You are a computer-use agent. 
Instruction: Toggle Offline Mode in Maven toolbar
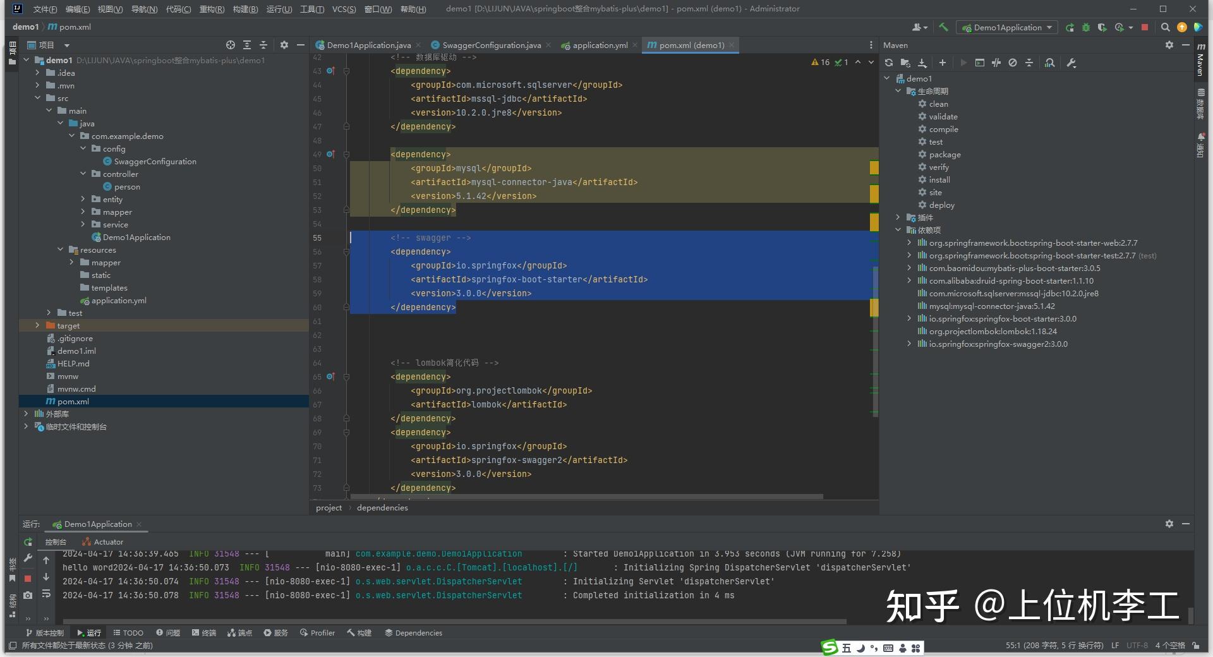[x=1012, y=63]
